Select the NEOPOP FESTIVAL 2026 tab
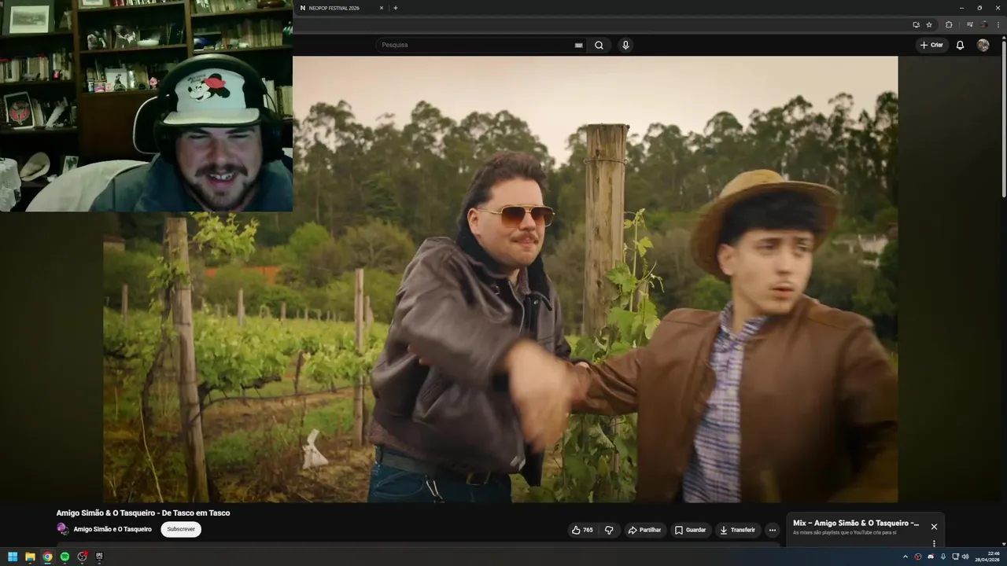Image resolution: width=1007 pixels, height=566 pixels. click(341, 8)
